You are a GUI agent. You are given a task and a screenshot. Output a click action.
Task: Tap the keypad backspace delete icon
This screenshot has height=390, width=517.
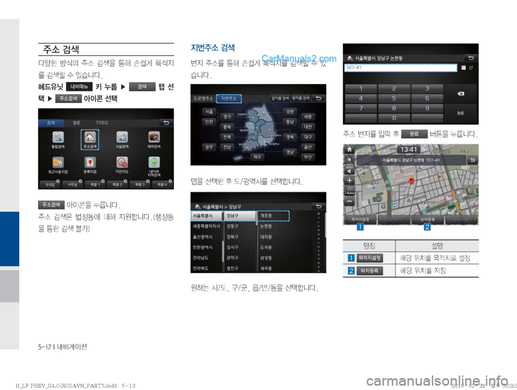pos(460,94)
